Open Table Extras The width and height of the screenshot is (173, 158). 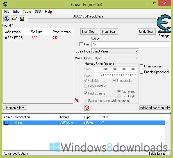(x=157, y=153)
